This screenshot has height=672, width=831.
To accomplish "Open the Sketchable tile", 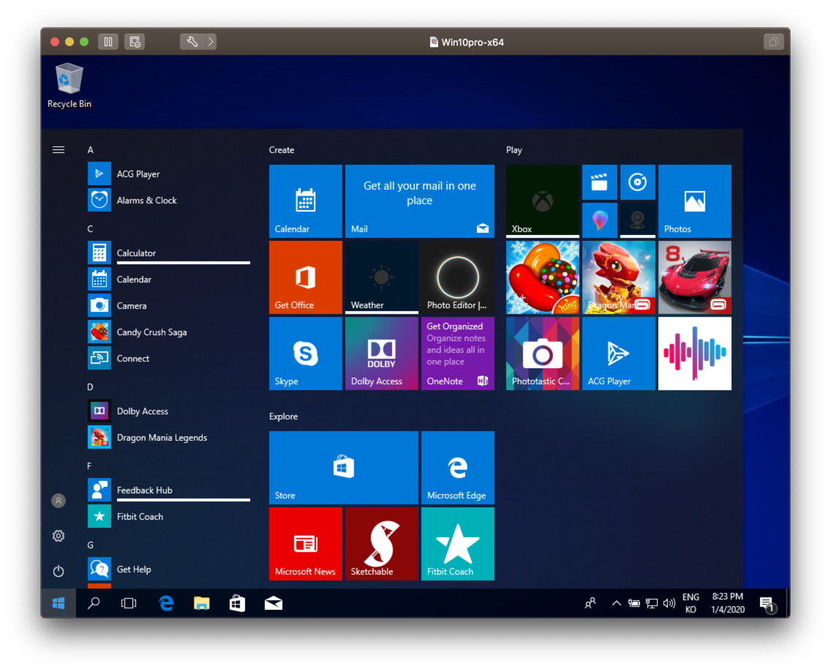I will coord(382,544).
